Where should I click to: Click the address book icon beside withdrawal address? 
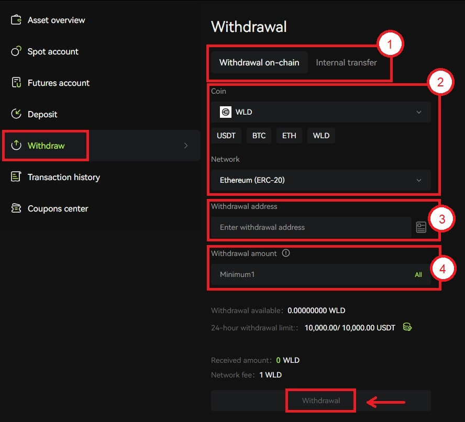422,226
